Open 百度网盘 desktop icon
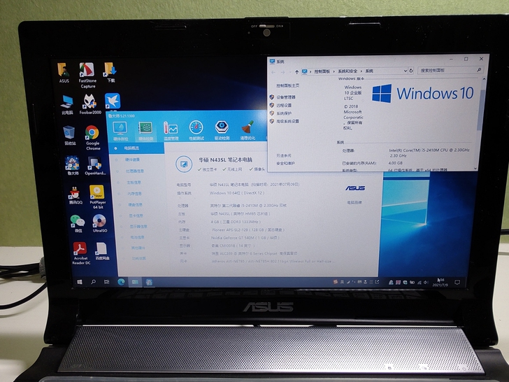This screenshot has height=382, width=509. [102, 251]
